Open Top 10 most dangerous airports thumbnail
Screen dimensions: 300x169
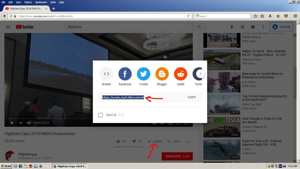[222, 104]
